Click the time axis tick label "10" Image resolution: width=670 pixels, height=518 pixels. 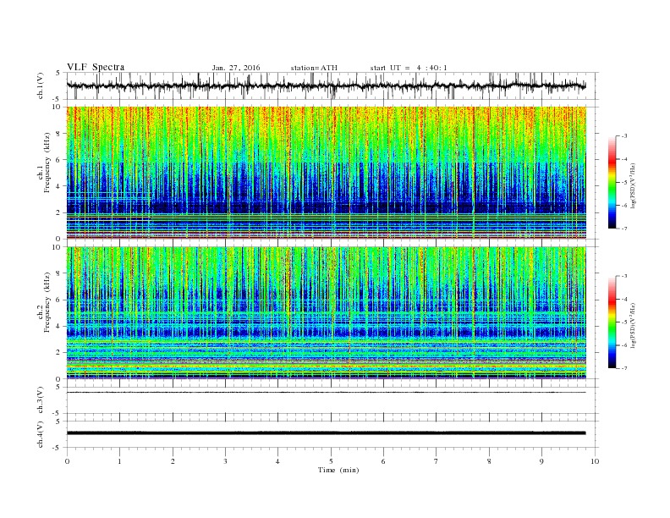[x=595, y=461]
